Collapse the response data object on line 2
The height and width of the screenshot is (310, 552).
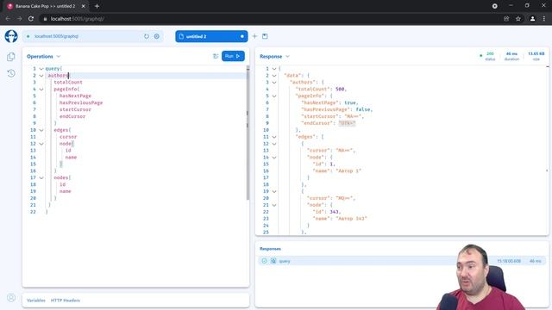click(x=274, y=76)
